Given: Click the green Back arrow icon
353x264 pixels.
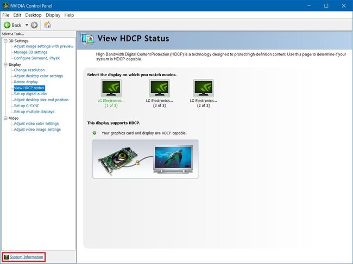Looking at the screenshot, I should (x=7, y=25).
